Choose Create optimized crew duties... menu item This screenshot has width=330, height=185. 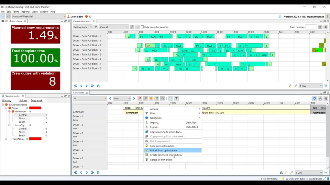click(x=173, y=155)
